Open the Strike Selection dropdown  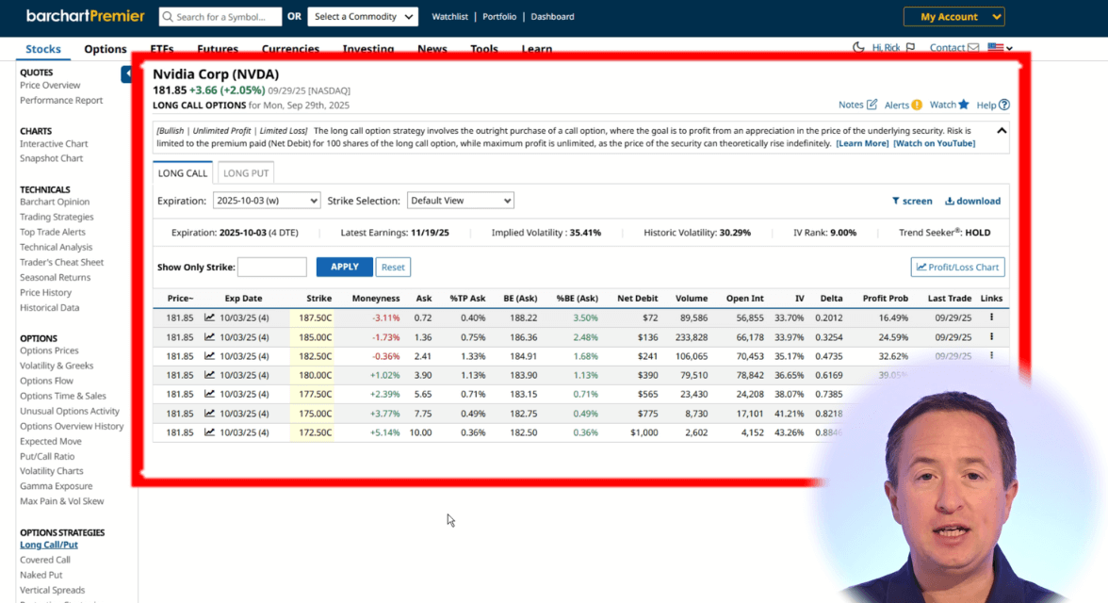click(460, 201)
